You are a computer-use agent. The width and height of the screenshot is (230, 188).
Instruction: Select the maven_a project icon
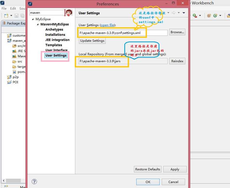(x=9, y=40)
